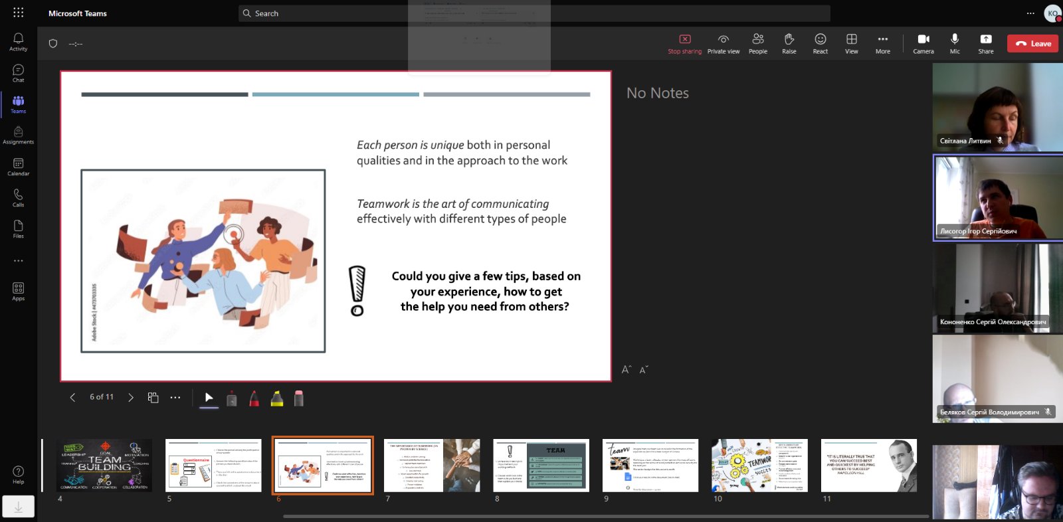Open the View layout options
The width and height of the screenshot is (1063, 522).
(x=851, y=43)
